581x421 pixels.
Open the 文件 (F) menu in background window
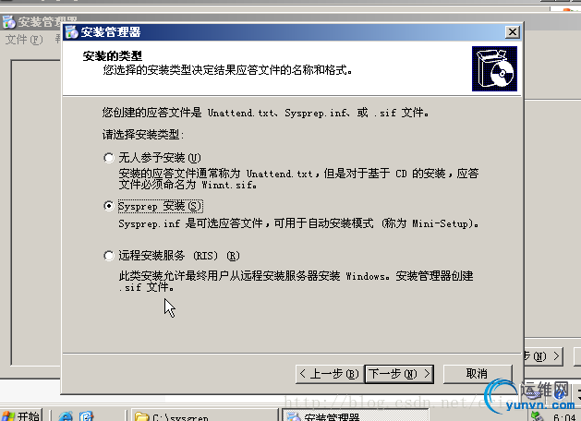(x=24, y=40)
